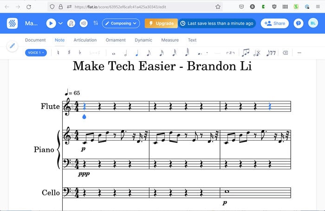Open the Dynamic tab

pyautogui.click(x=143, y=40)
